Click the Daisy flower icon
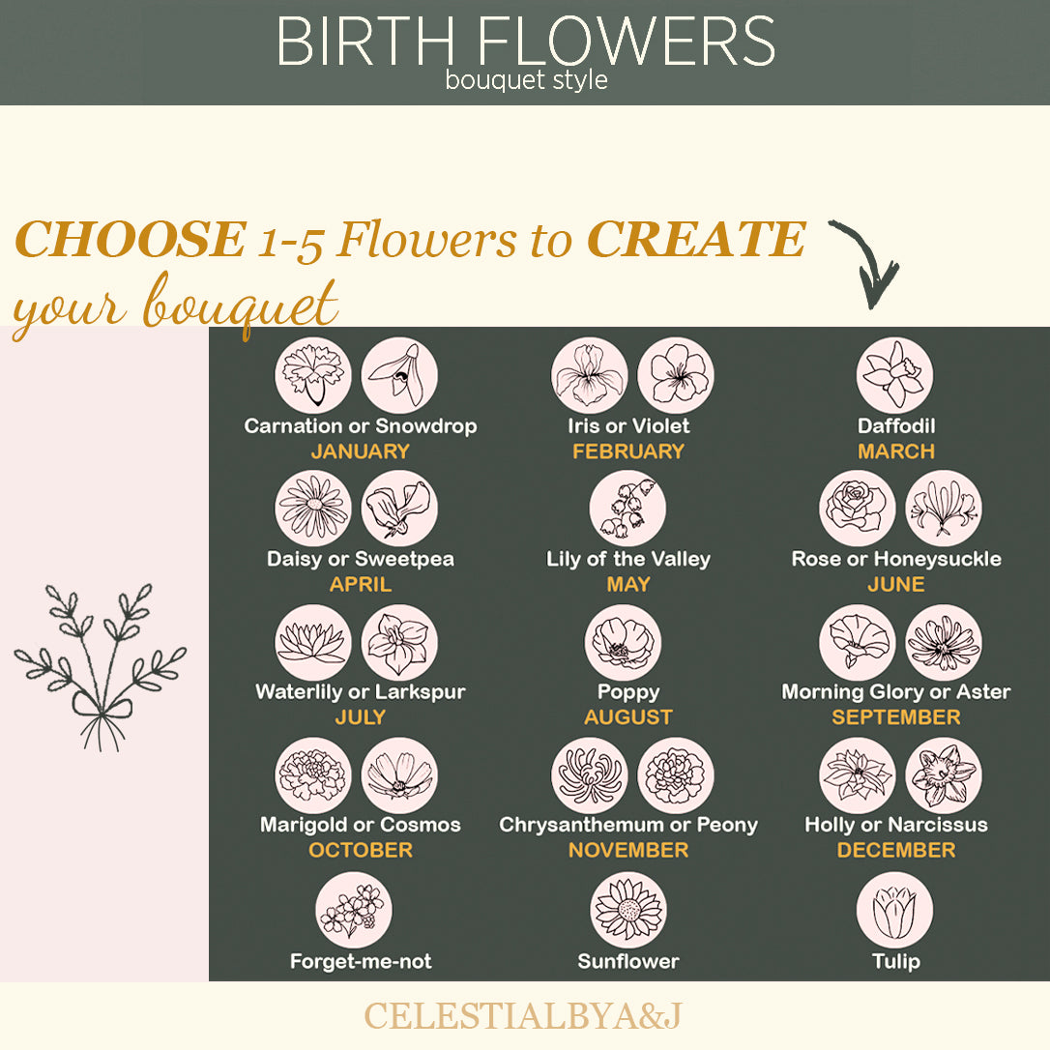The image size is (1050, 1050). coord(313,509)
